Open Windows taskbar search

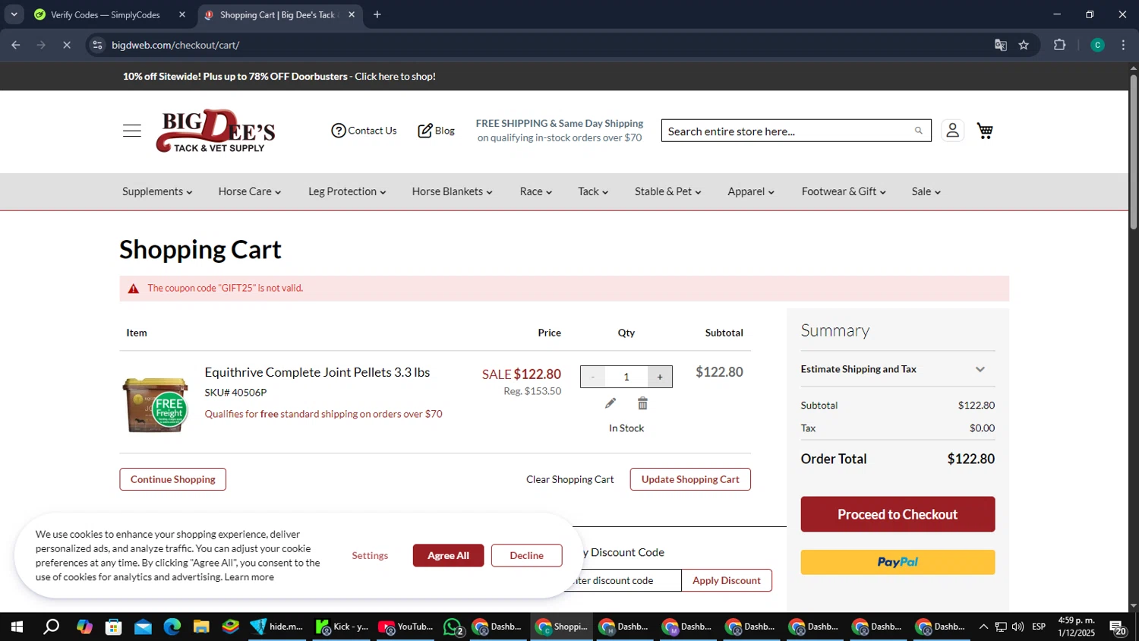click(51, 627)
